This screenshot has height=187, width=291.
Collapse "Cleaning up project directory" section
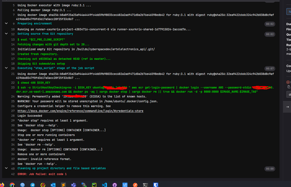click(6, 168)
